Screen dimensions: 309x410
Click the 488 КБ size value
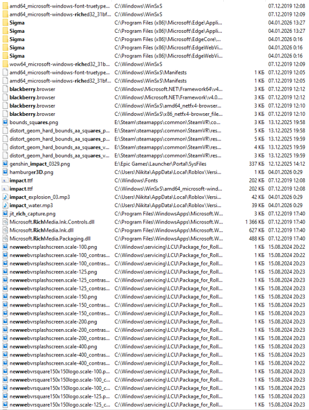257,239
